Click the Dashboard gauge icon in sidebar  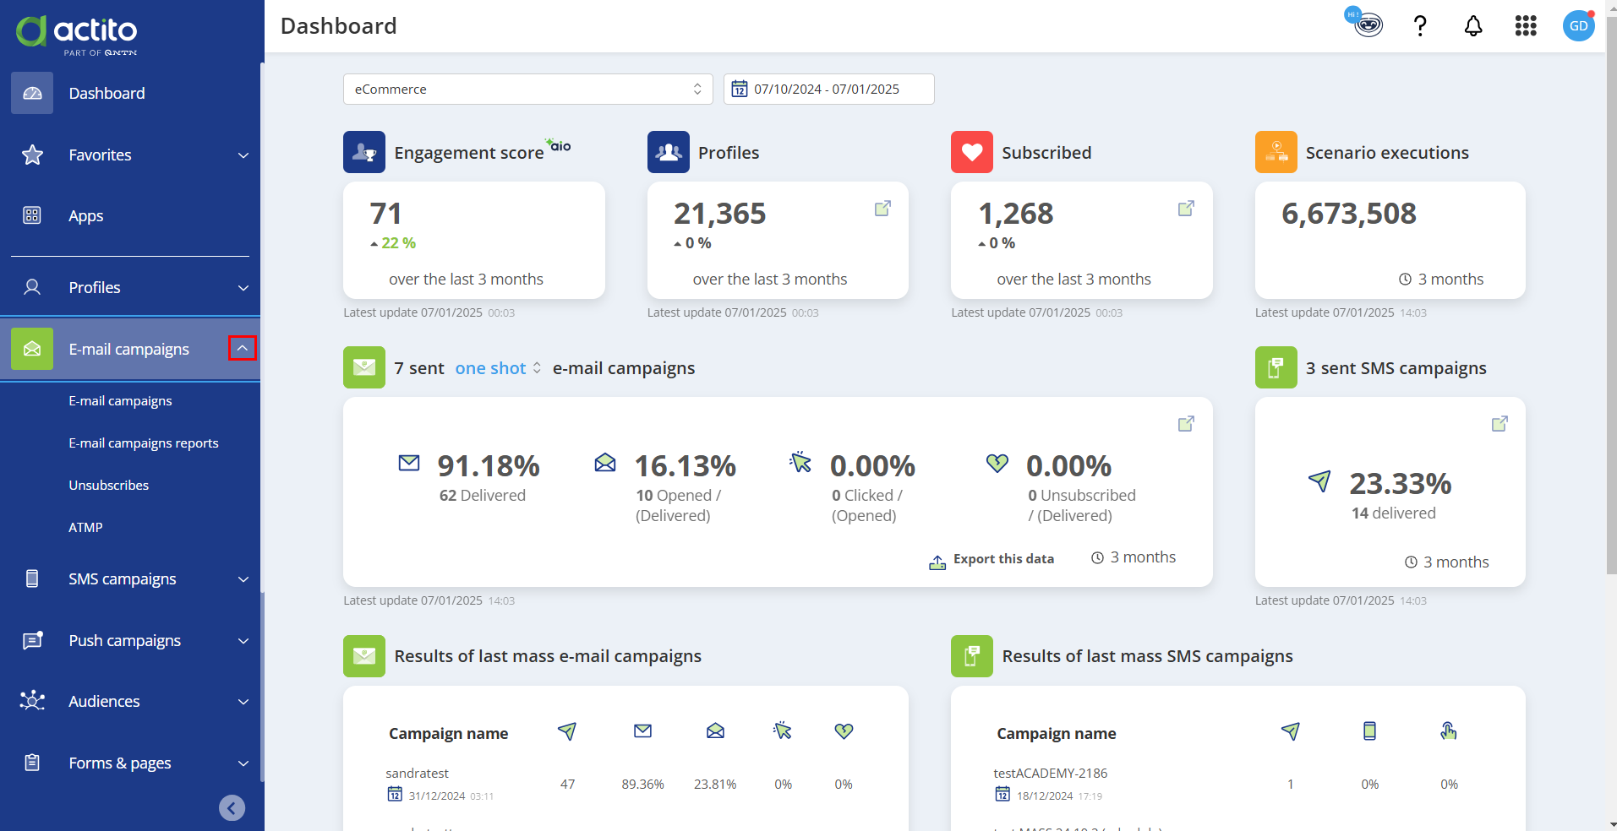tap(32, 93)
